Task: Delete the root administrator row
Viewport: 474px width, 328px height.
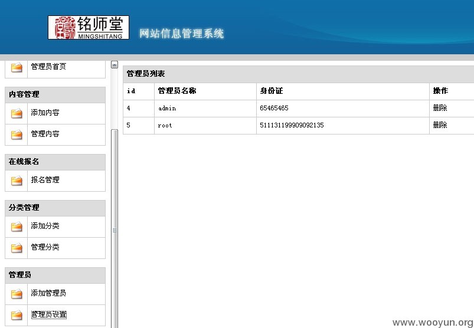Action: pos(440,125)
